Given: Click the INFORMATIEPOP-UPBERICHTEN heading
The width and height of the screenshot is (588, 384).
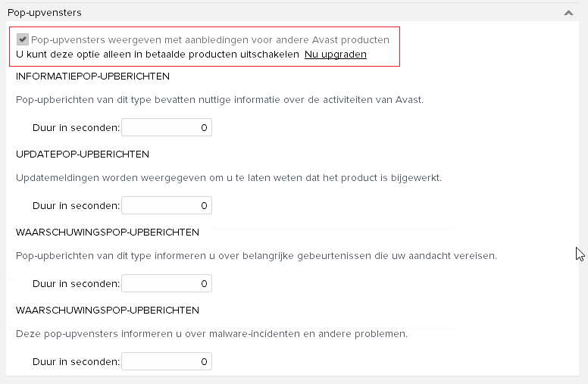Looking at the screenshot, I should [x=92, y=76].
